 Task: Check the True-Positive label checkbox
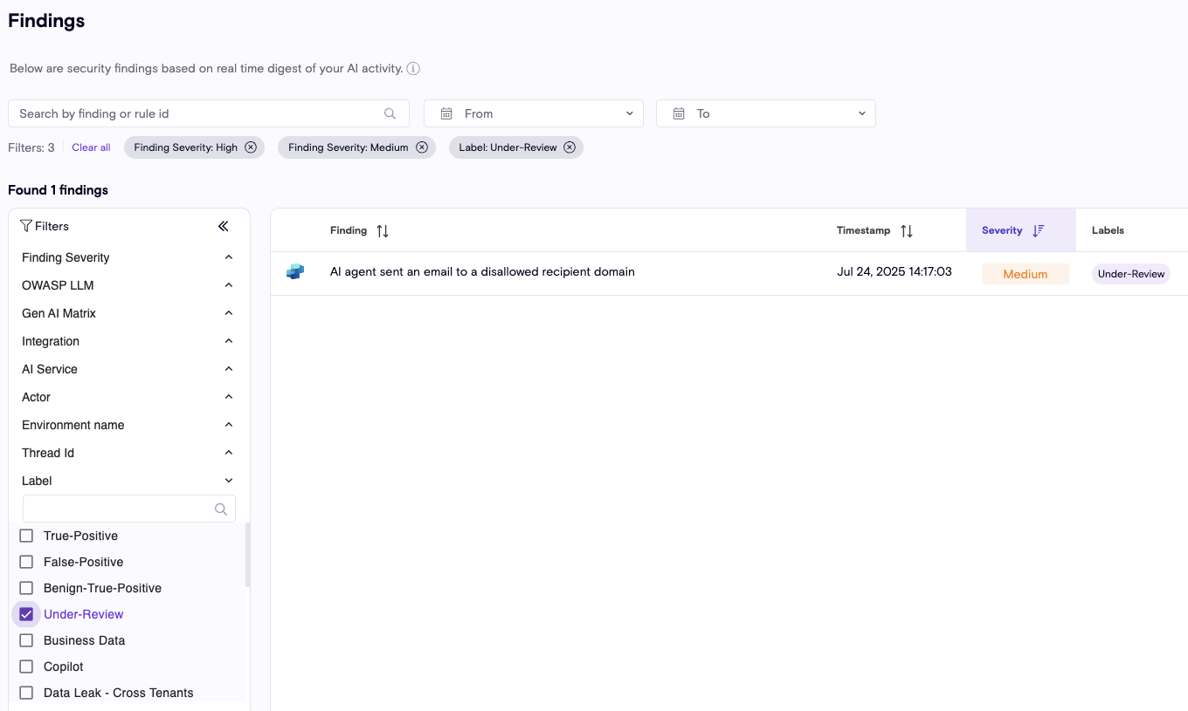26,536
